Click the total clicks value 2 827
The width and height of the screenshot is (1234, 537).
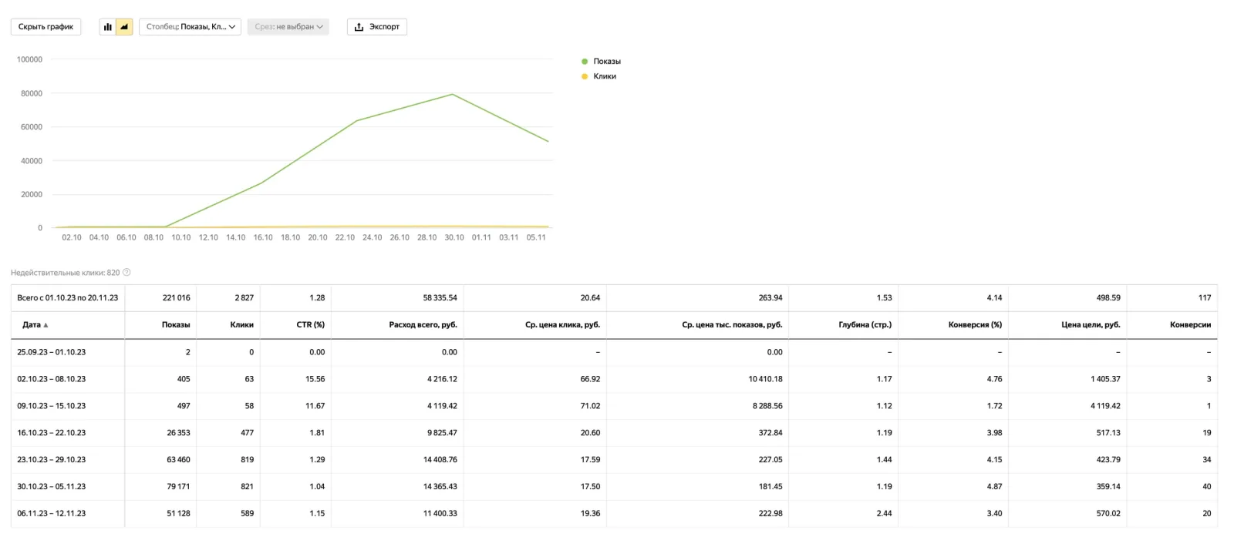(x=244, y=298)
